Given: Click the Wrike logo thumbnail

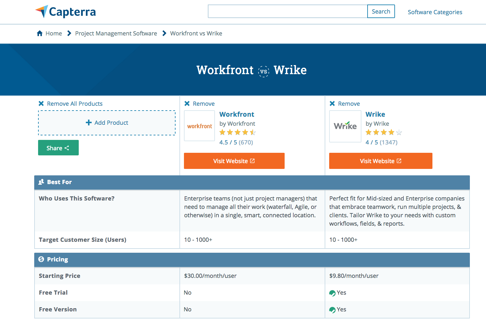Looking at the screenshot, I should (x=345, y=126).
